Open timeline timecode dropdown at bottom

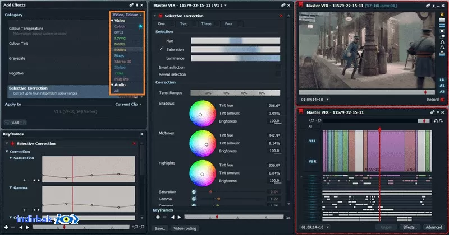[x=327, y=227]
